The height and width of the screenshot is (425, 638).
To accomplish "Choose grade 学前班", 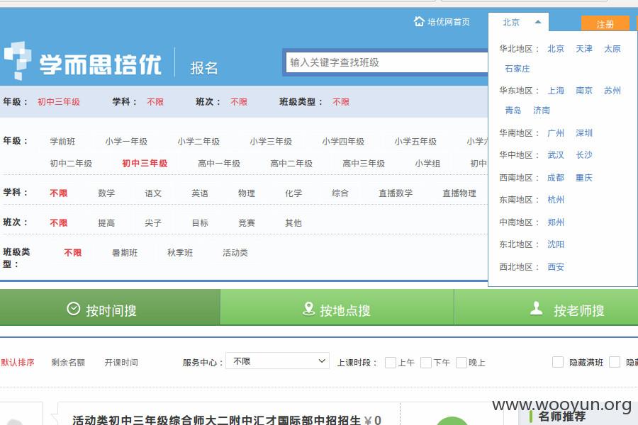I will pyautogui.click(x=62, y=142).
